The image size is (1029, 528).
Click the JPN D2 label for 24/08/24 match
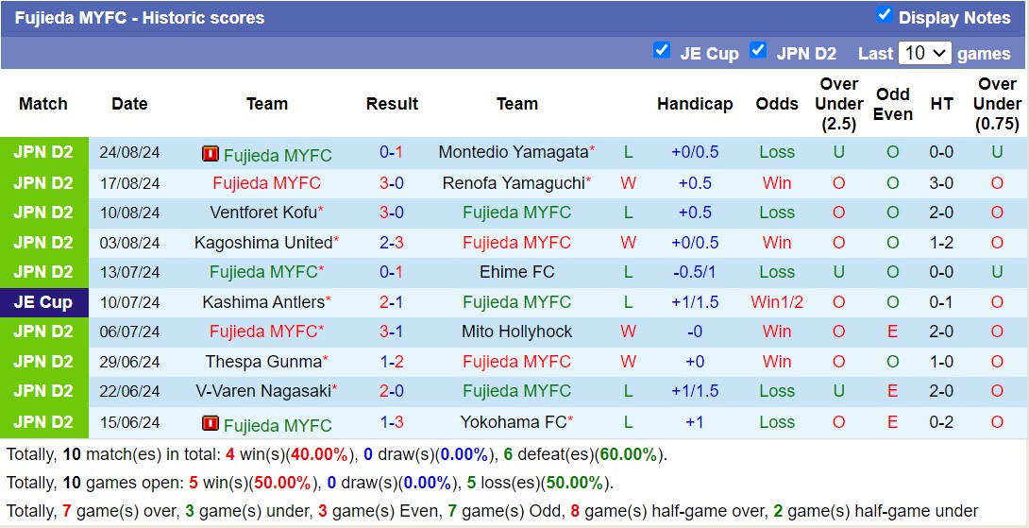[43, 152]
